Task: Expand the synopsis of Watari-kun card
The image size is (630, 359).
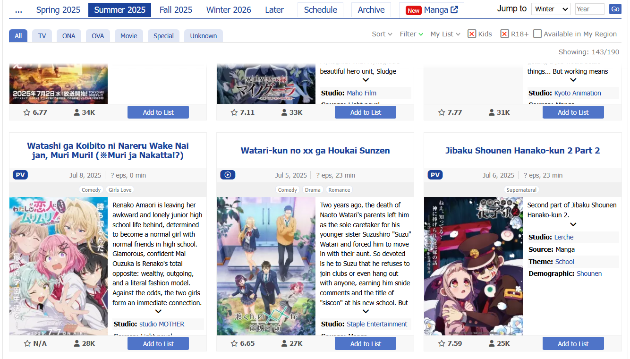Action: [x=366, y=311]
